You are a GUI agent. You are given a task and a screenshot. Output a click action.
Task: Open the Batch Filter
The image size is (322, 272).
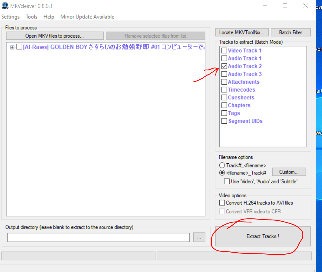pos(290,32)
